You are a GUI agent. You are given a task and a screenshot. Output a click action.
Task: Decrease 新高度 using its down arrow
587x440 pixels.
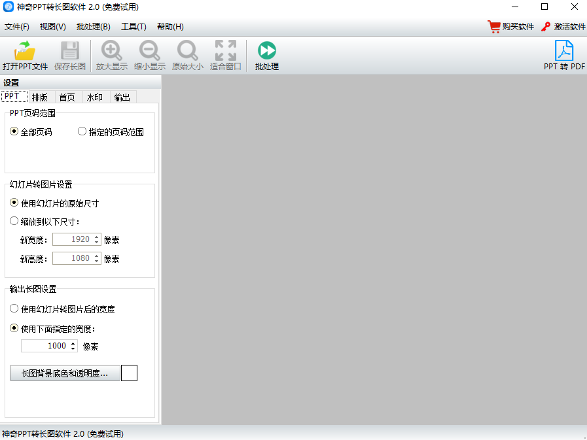point(96,261)
